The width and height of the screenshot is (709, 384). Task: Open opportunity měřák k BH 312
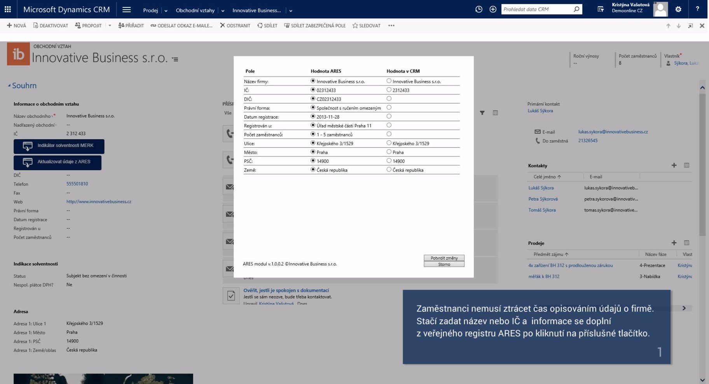(x=544, y=276)
